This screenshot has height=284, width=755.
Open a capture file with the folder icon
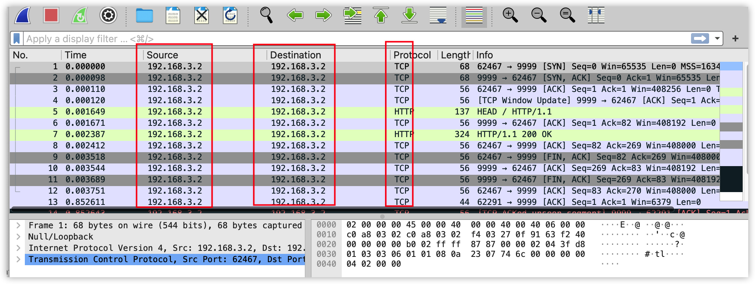(144, 15)
